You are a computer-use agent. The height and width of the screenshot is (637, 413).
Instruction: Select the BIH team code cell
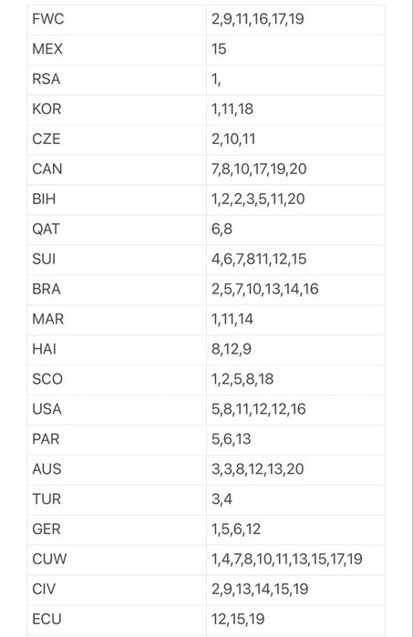coord(117,200)
